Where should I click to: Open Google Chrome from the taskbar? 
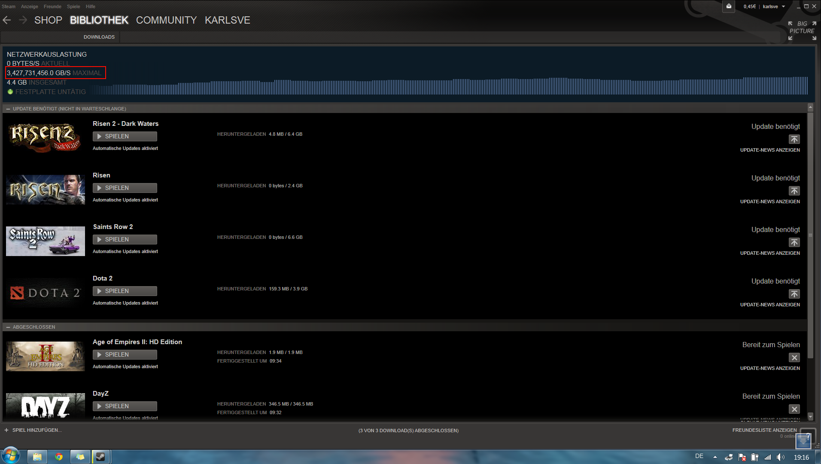point(59,457)
